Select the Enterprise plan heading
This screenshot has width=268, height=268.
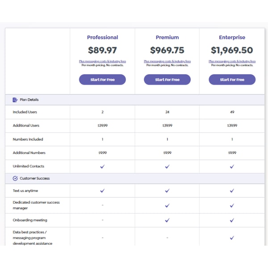[x=232, y=38]
